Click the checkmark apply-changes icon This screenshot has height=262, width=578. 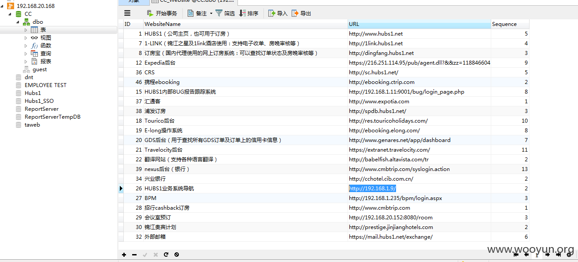[x=145, y=255]
